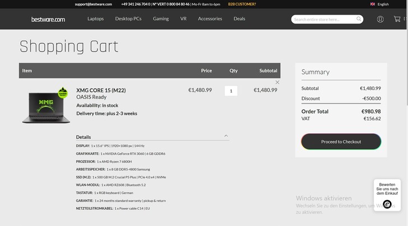Click the PROZESSOR AMD Ryzen 7 6800H line
The width and height of the screenshot is (408, 226).
coord(104,162)
